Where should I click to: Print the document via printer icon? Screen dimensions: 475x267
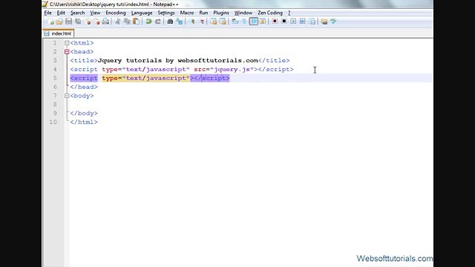(105, 22)
